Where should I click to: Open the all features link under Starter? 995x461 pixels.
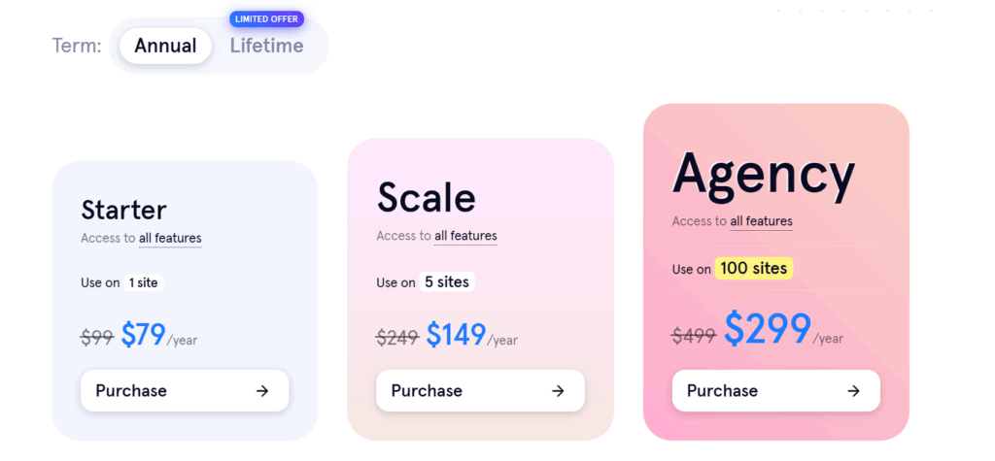coord(170,239)
